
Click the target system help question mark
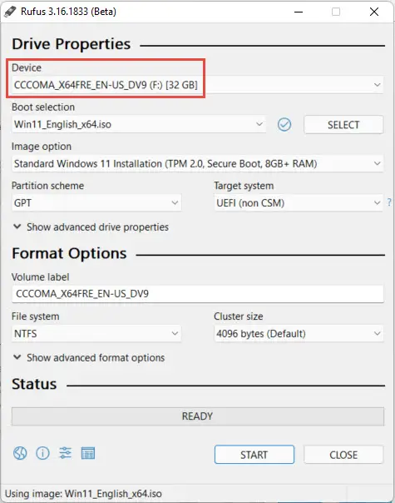pyautogui.click(x=389, y=202)
